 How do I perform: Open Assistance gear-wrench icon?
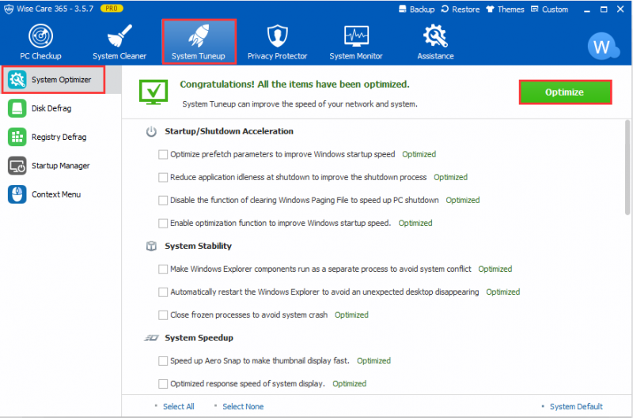(x=435, y=36)
